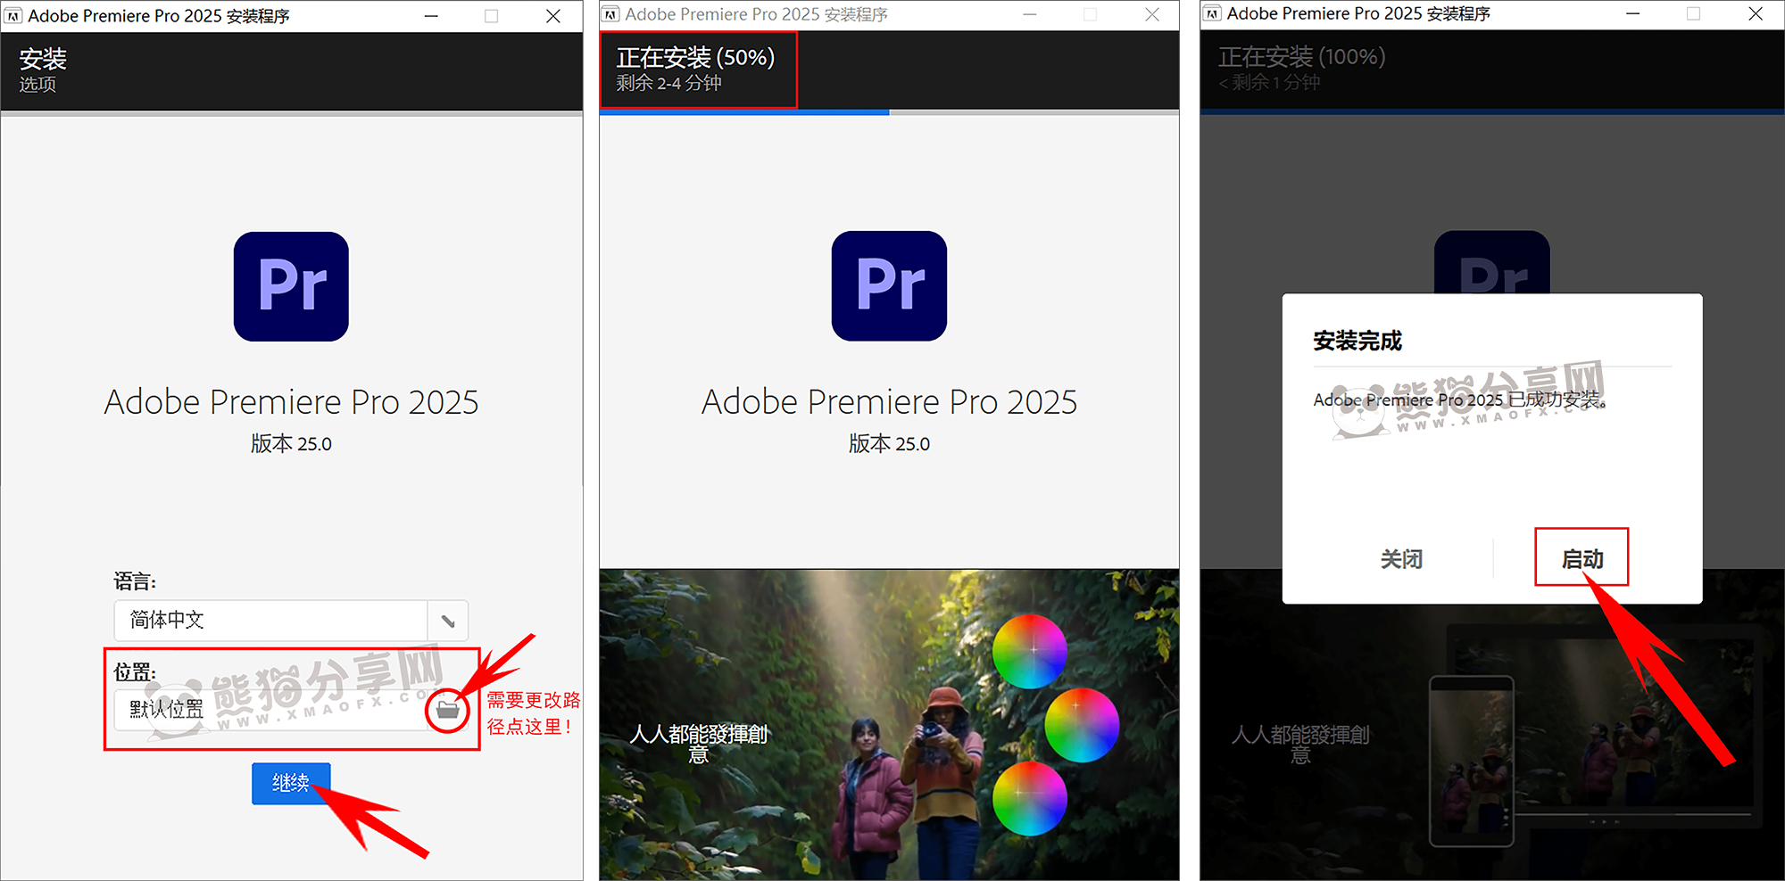The width and height of the screenshot is (1785, 881).
Task: Close the right installing 100% window
Action: 1755,13
